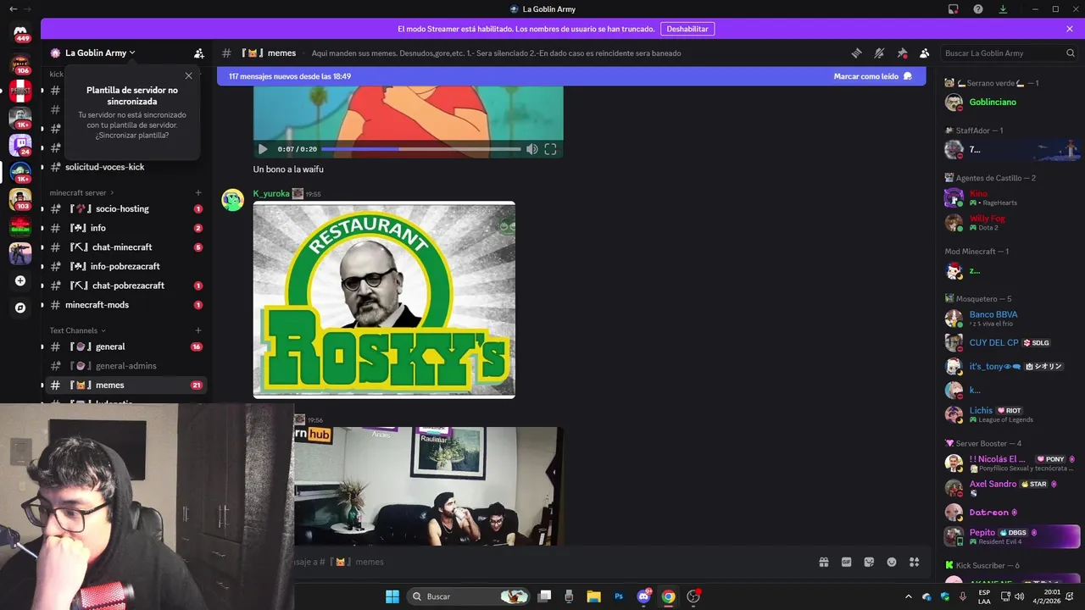Click K_yuroka username in chat
Viewport: 1085px width, 610px height.
(x=271, y=193)
